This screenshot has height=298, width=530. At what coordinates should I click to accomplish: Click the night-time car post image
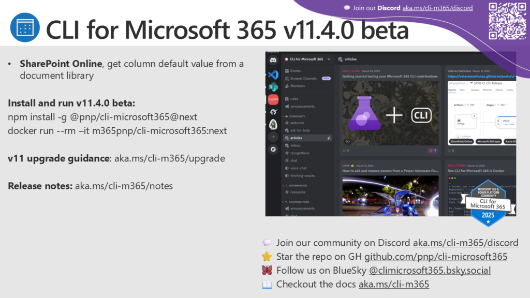tap(390, 196)
